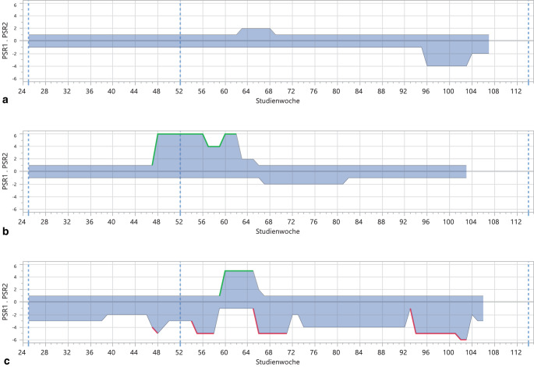Click the red segment near week 56 in chart c
Screen dimensions: 534x367
coord(205,333)
